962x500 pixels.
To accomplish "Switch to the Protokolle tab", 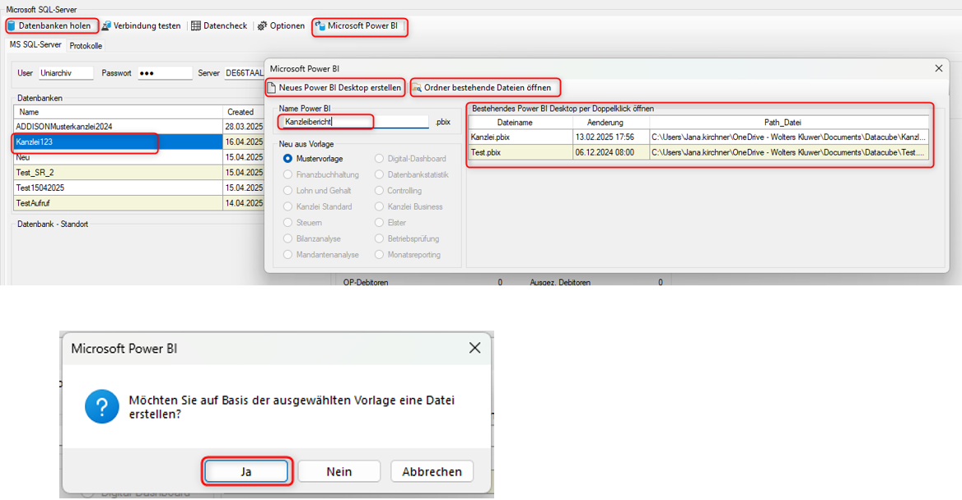I will [86, 46].
